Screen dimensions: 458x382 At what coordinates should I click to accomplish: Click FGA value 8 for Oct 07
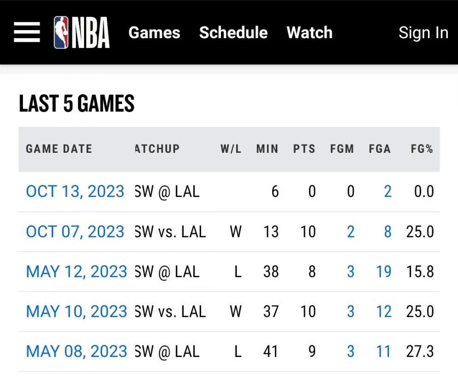(388, 232)
